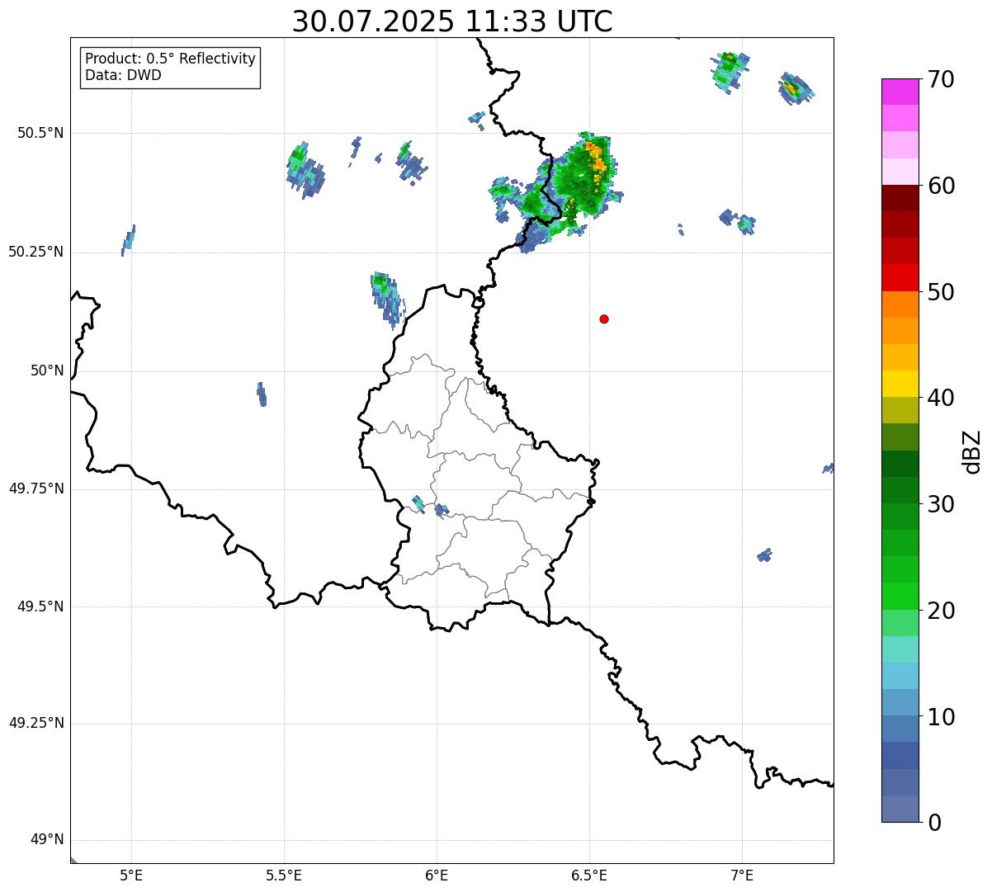992x892 pixels.
Task: Click the dBZ colorbar label
Action: pos(972,451)
